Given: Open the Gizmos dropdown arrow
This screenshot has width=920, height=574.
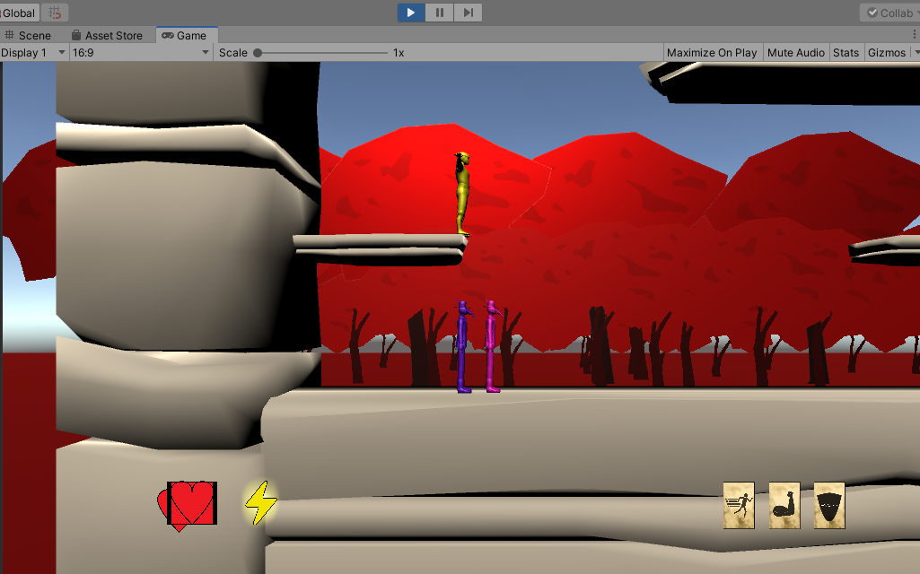Looking at the screenshot, I should pos(916,53).
